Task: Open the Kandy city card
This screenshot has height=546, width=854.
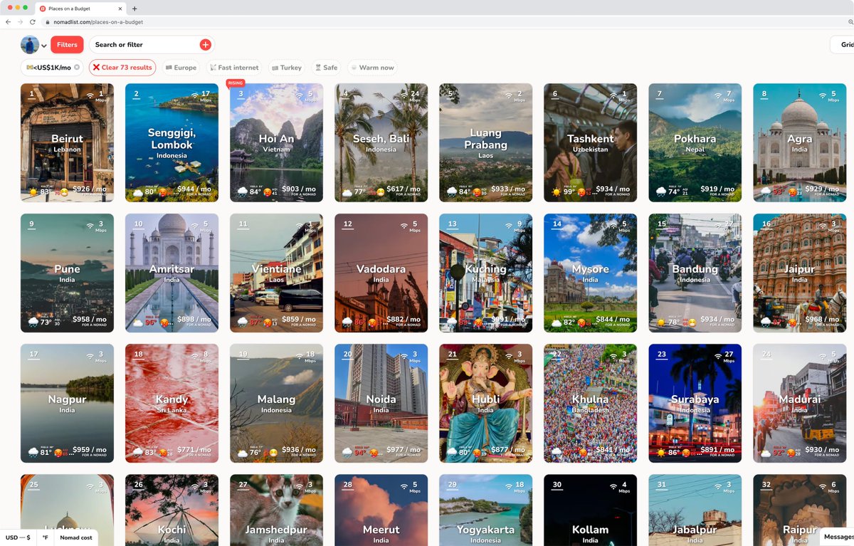Action: point(172,404)
